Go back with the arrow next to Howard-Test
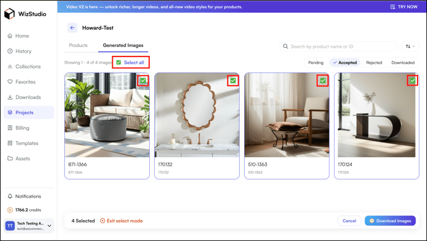The image size is (427, 241). click(73, 28)
